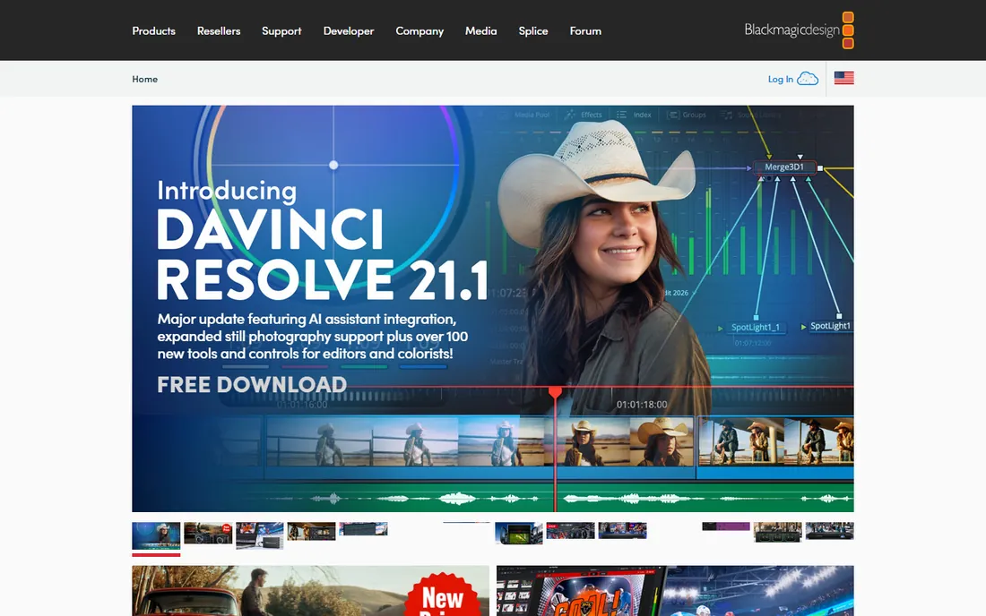This screenshot has height=616, width=986.
Task: Open the Products menu
Action: point(153,30)
